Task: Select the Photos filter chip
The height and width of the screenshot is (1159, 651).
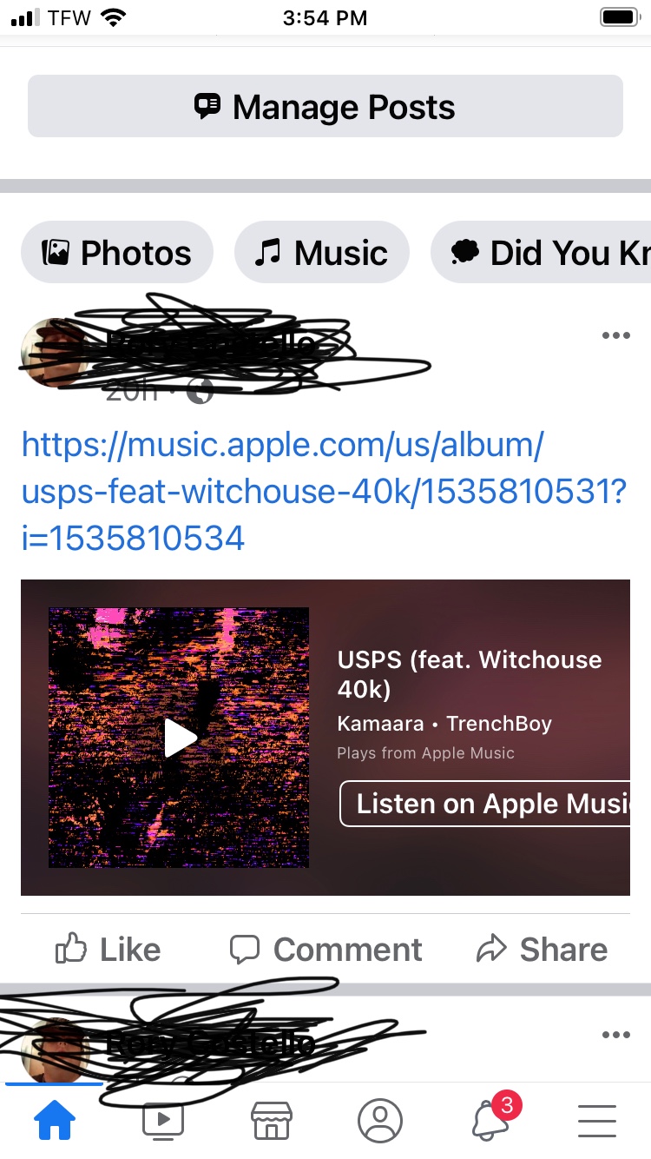Action: [117, 253]
